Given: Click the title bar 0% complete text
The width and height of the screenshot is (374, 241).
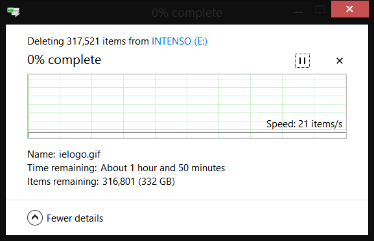Looking at the screenshot, I should pyautogui.click(x=187, y=12).
